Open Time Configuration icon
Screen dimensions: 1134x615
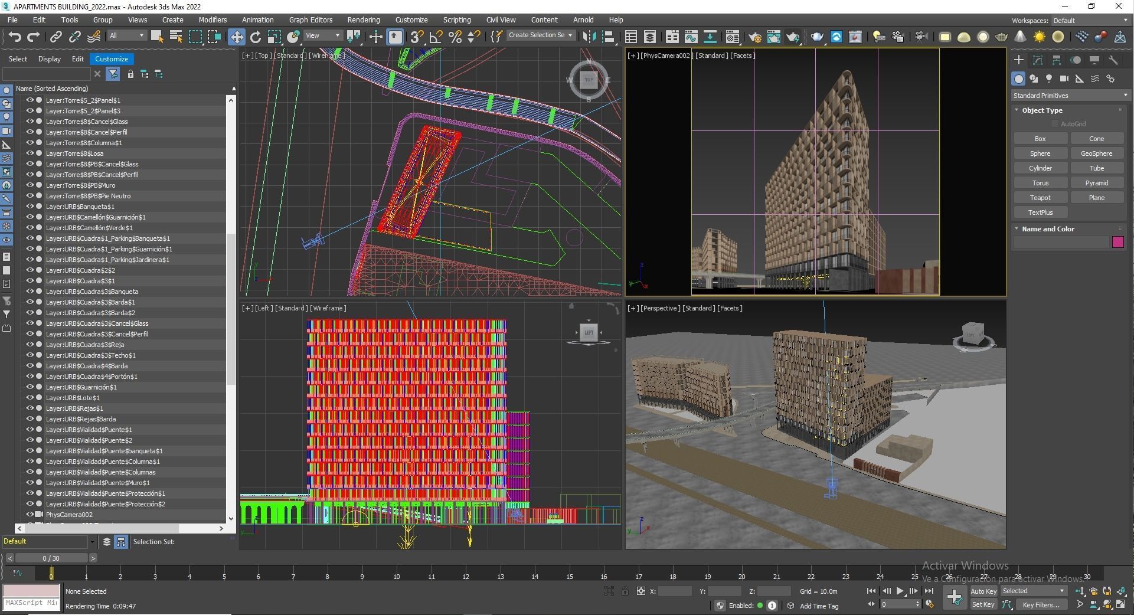coord(930,604)
